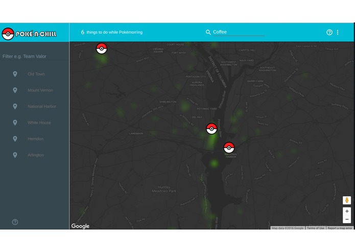Select Mount Vernon location

click(40, 90)
